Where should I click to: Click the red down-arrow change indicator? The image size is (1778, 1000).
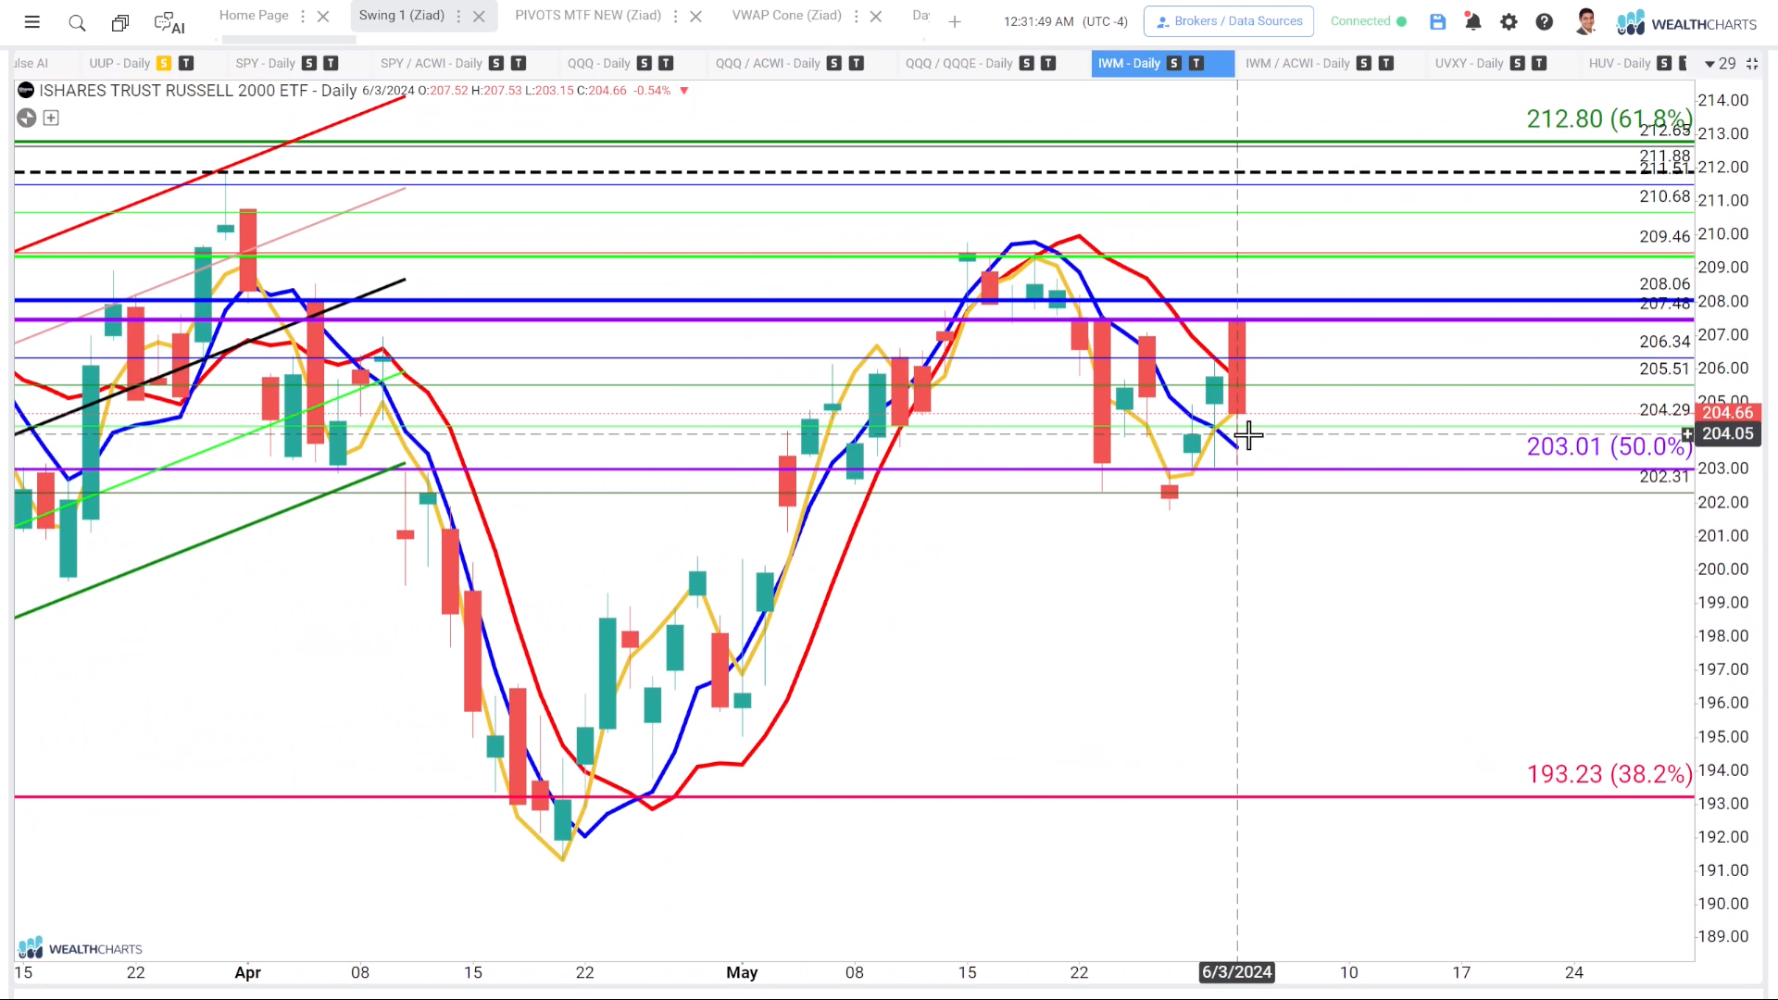pyautogui.click(x=684, y=91)
